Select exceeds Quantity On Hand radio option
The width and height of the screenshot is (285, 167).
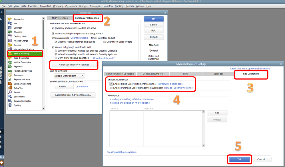(56, 51)
